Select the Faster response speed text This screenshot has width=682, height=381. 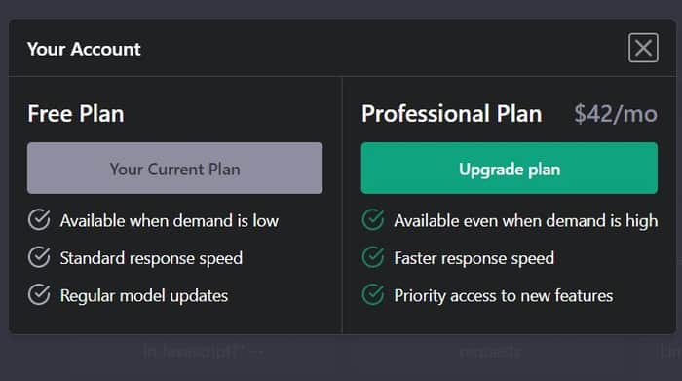pos(474,258)
